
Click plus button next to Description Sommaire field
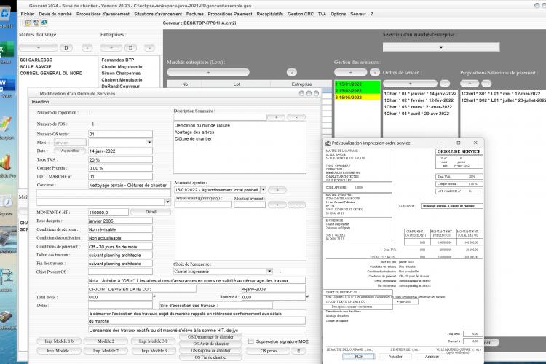point(277,117)
